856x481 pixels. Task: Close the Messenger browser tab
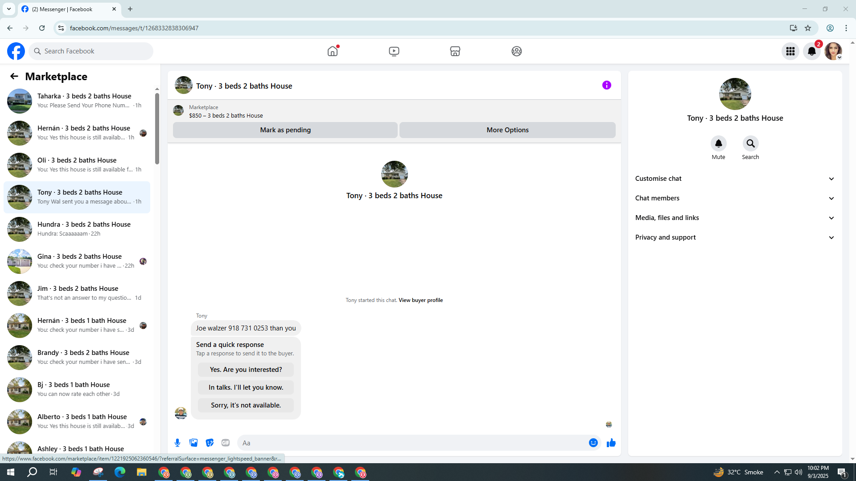pos(114,9)
